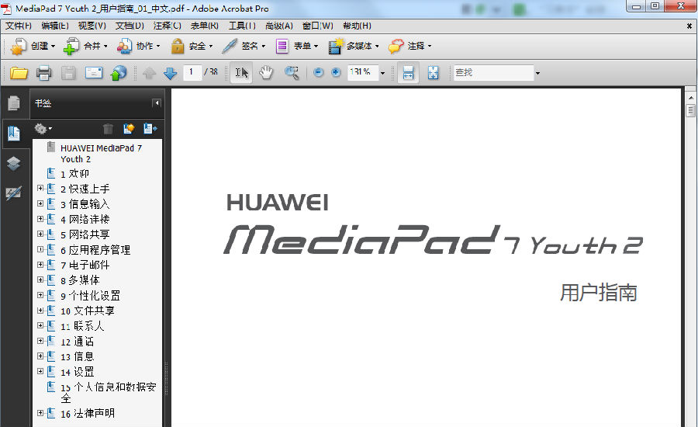Viewport: 698px width, 427px height.
Task: Click the Expand current bookmark icon
Action: [x=150, y=129]
